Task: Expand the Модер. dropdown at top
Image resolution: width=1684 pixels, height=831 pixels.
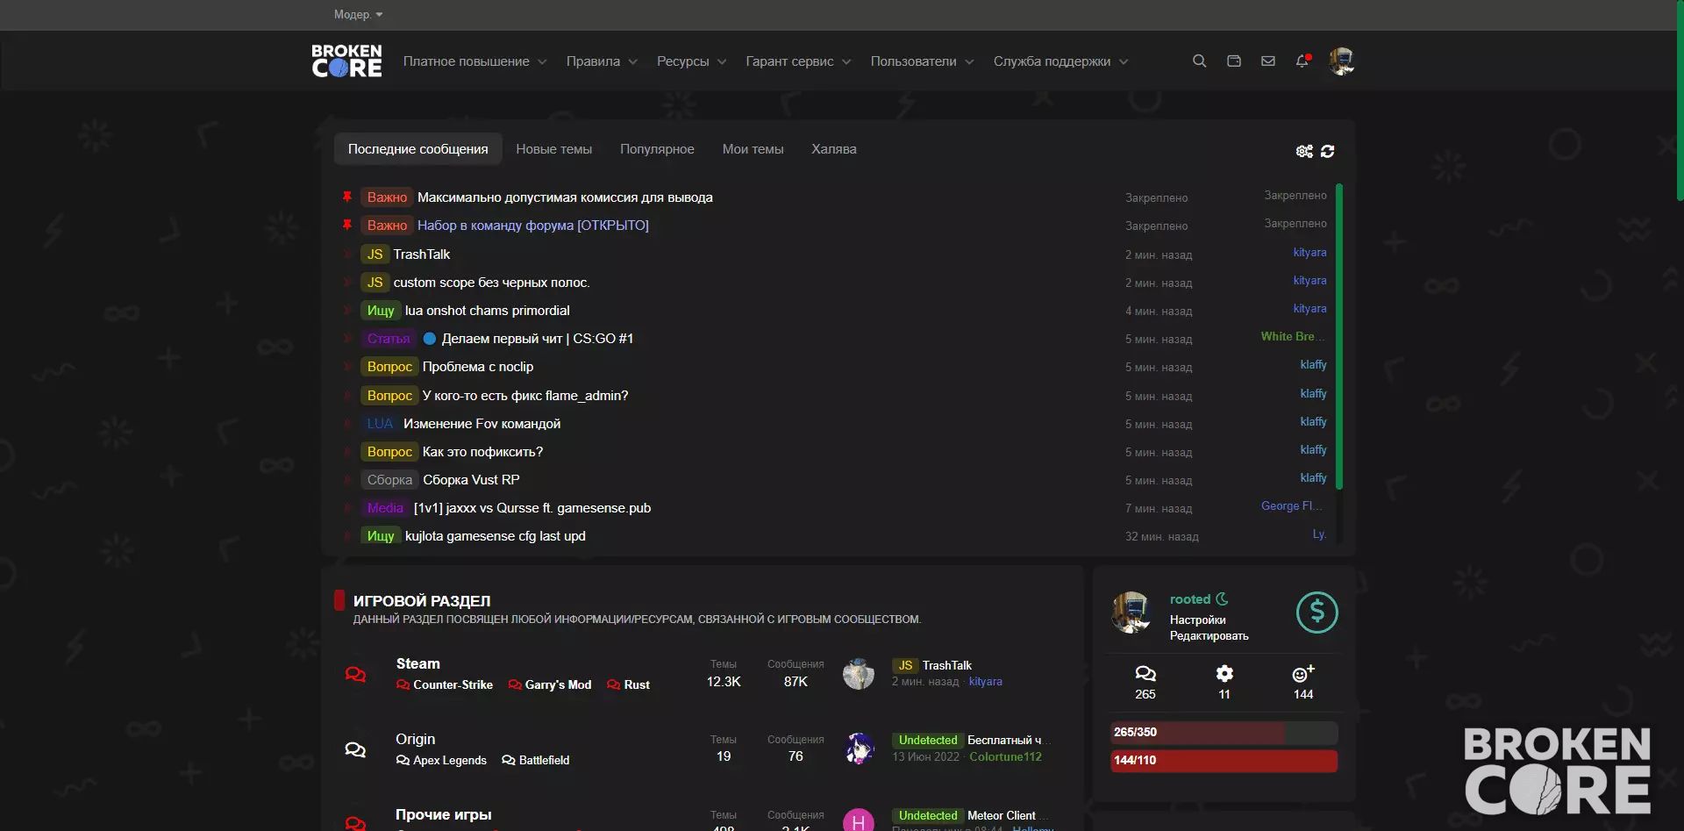Action: [358, 14]
